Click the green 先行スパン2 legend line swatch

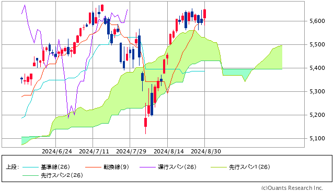coord(30,175)
